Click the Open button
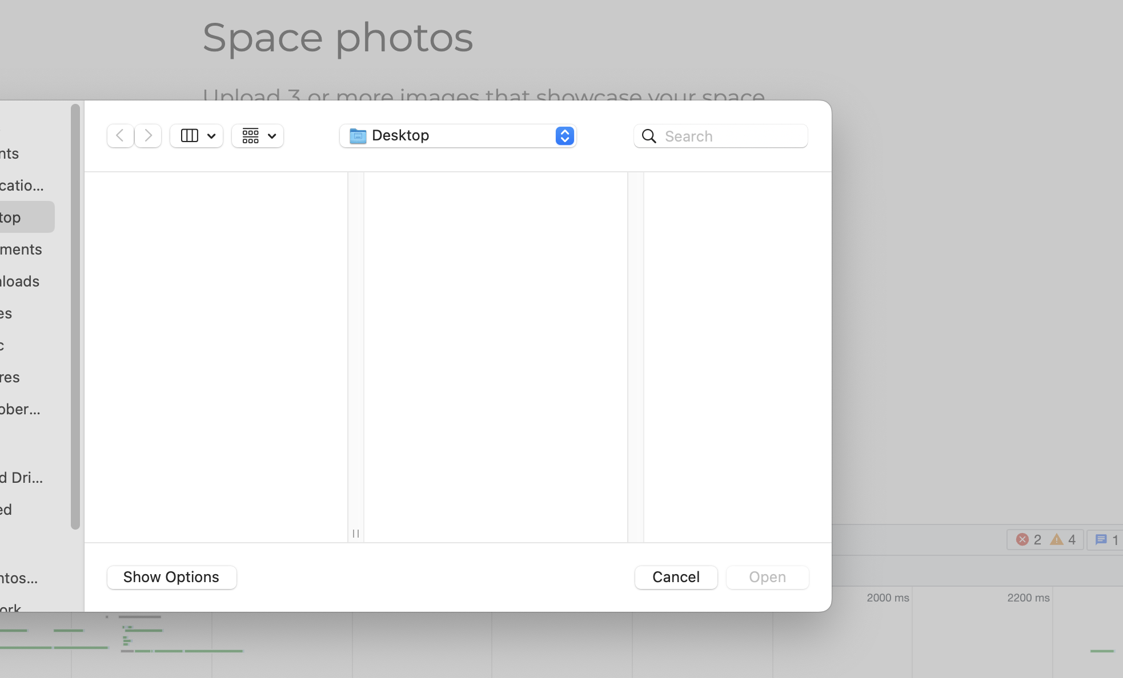 pyautogui.click(x=767, y=577)
